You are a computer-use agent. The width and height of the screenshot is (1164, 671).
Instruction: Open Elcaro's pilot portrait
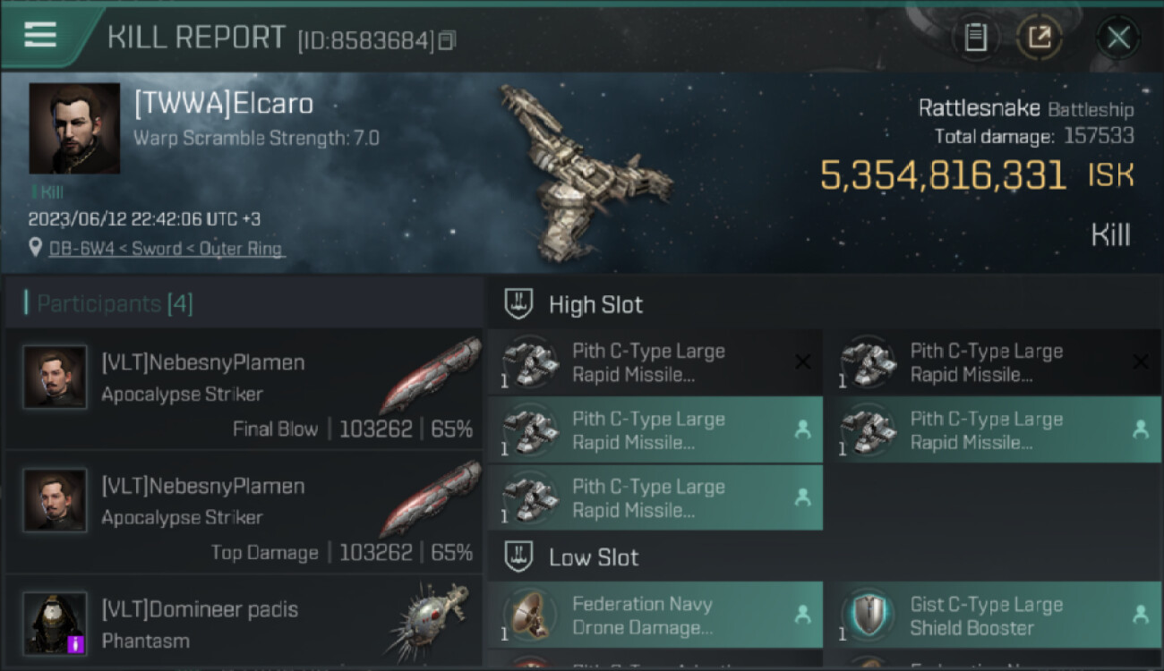click(74, 128)
